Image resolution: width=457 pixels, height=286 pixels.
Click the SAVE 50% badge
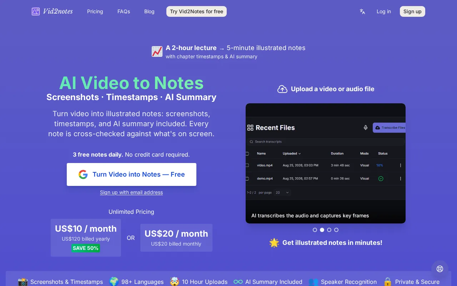pos(86,248)
